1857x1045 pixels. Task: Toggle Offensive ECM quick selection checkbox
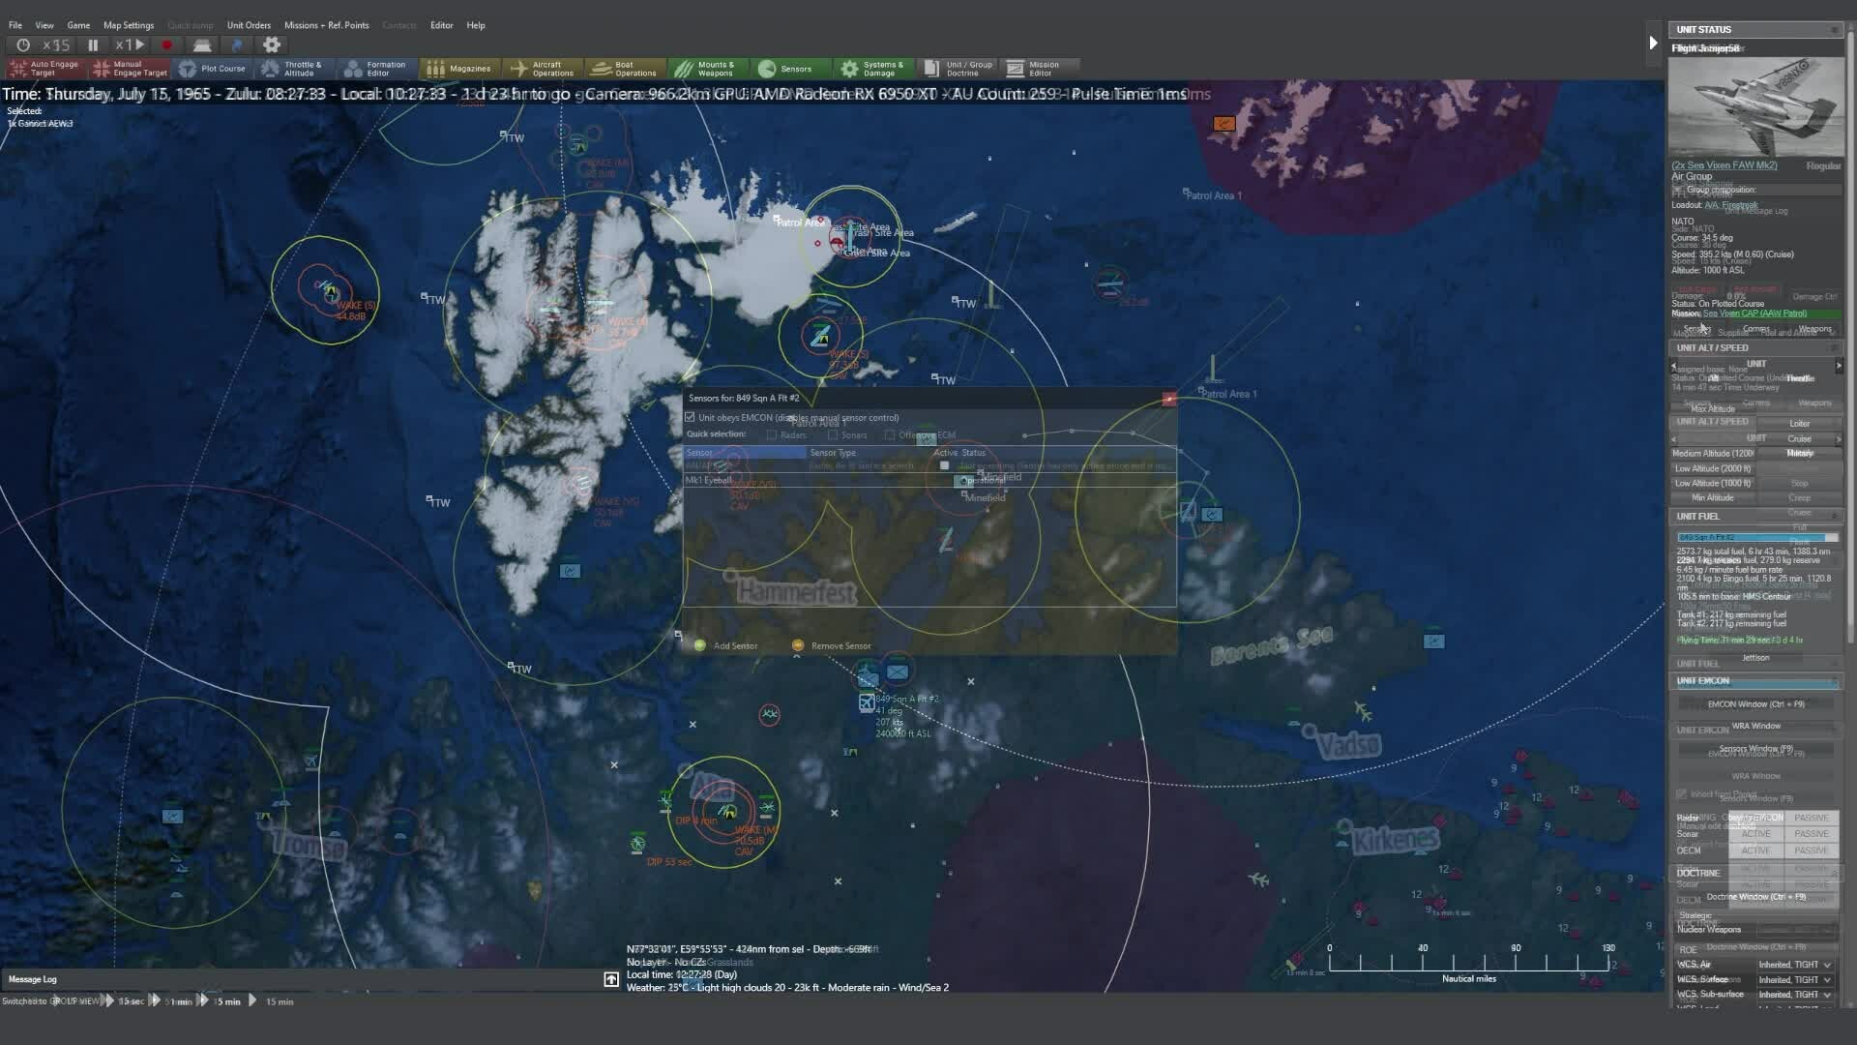[x=890, y=434]
